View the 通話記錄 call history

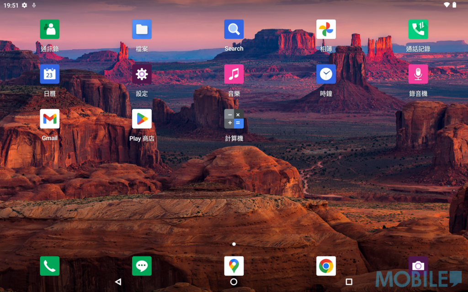[418, 29]
